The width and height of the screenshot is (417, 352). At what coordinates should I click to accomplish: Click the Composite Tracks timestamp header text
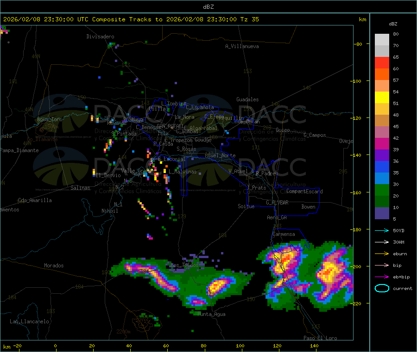tap(131, 19)
